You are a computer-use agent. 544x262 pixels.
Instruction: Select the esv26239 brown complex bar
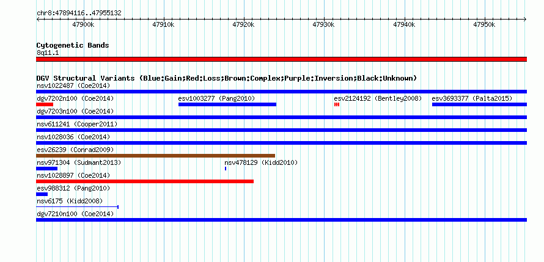(155, 156)
